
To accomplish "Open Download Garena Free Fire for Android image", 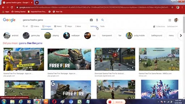I will [115, 59].
